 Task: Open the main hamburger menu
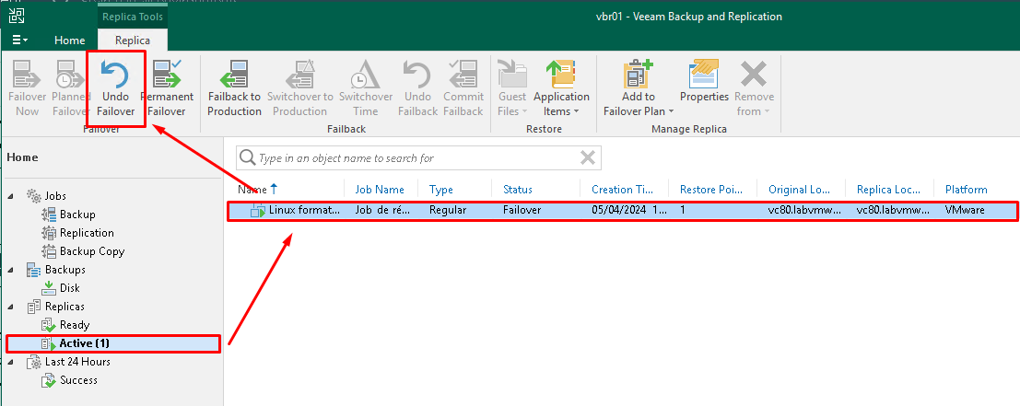(x=19, y=41)
